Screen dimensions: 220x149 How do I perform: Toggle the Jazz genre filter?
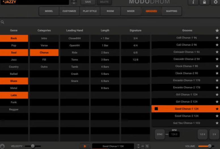[x=14, y=60]
